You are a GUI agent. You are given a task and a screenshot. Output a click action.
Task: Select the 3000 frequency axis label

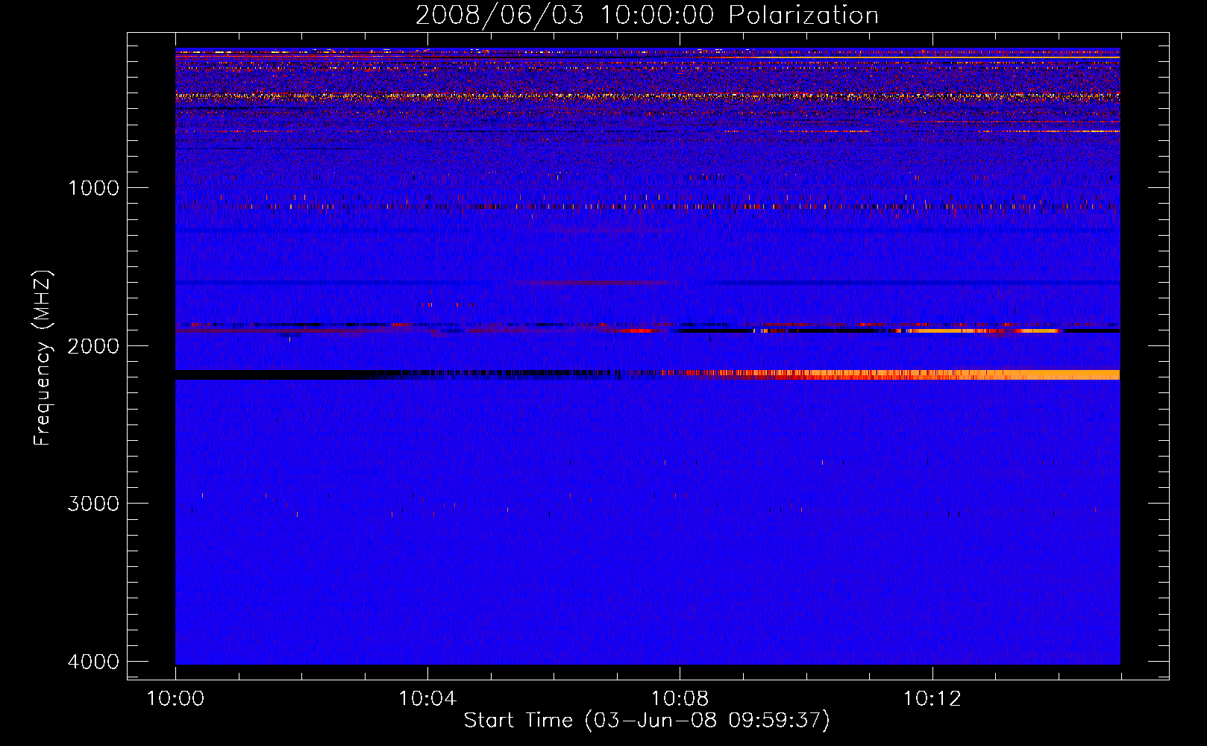click(x=93, y=504)
